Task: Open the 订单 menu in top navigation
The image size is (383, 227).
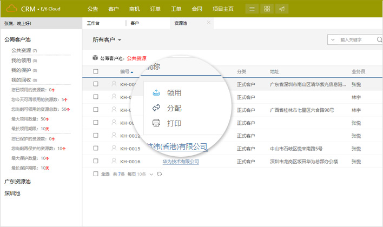Action: click(x=155, y=9)
